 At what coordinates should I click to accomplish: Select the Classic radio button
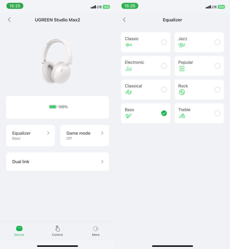coord(164,42)
